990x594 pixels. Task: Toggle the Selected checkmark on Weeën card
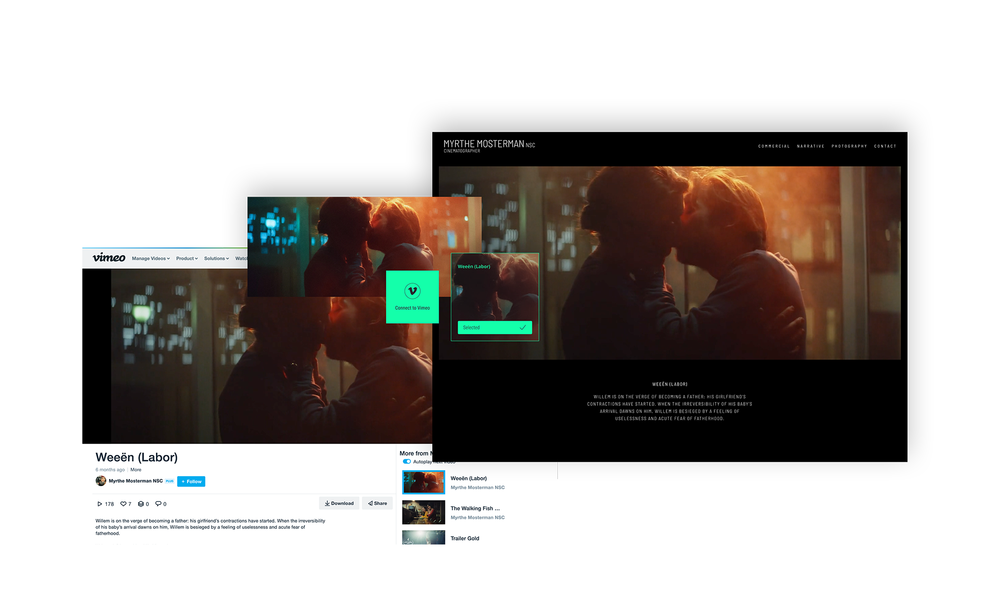[x=522, y=328]
